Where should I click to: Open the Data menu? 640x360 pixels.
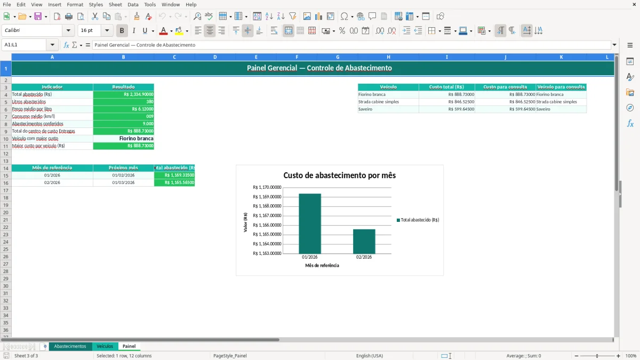pos(133,4)
